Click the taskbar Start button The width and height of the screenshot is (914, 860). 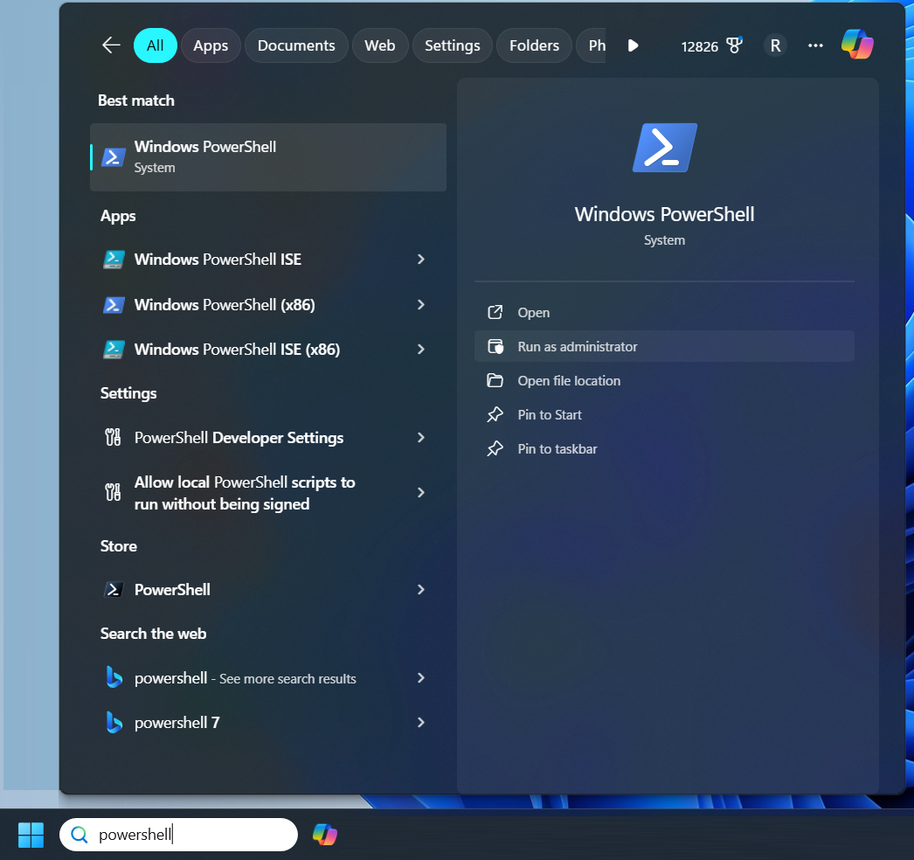point(31,835)
